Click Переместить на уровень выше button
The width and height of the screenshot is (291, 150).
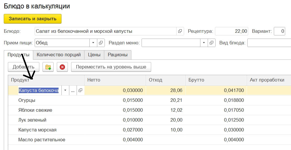point(111,67)
